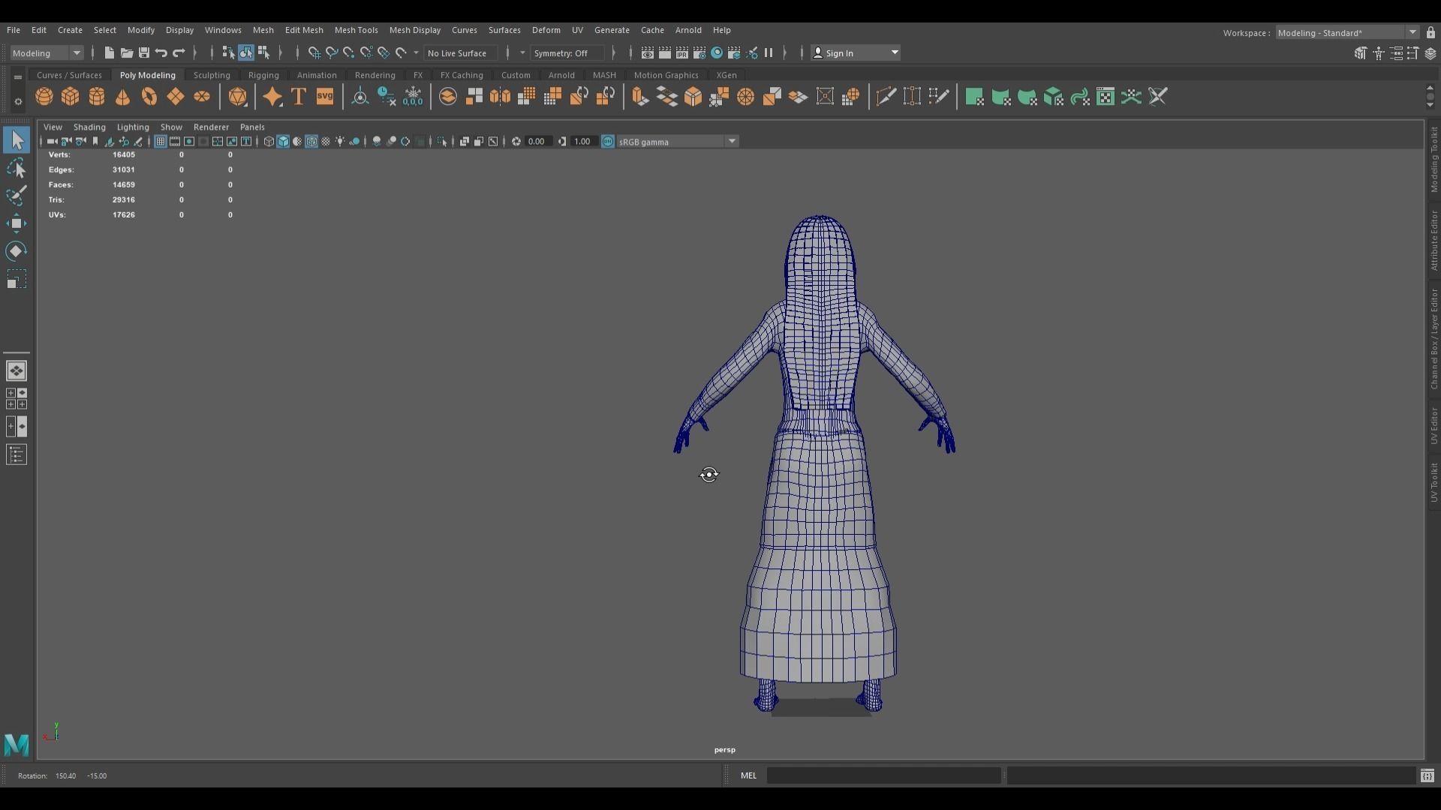Toggle Snap to Points in the status line
The height and width of the screenshot is (810, 1441).
348,52
